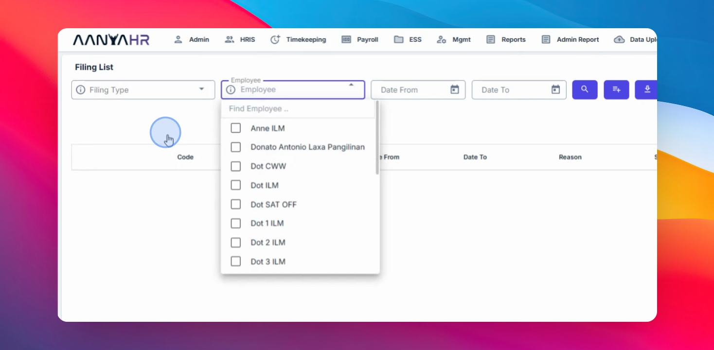
Task: Click the Code column header
Action: pos(185,157)
